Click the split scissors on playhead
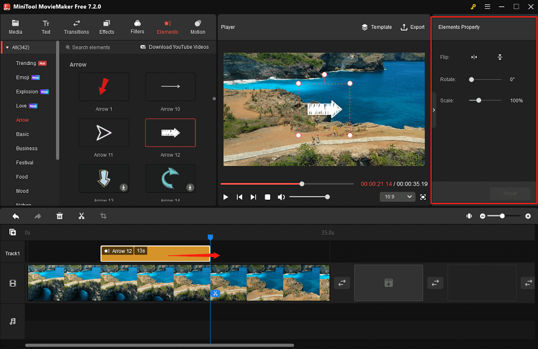Screen dimensions: 538x349 [215, 293]
